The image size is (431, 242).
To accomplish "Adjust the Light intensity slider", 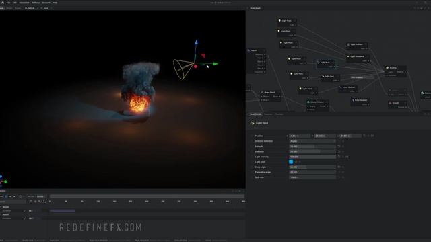I will [x=312, y=157].
